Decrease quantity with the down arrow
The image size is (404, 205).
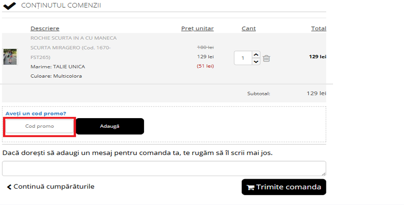click(x=256, y=62)
